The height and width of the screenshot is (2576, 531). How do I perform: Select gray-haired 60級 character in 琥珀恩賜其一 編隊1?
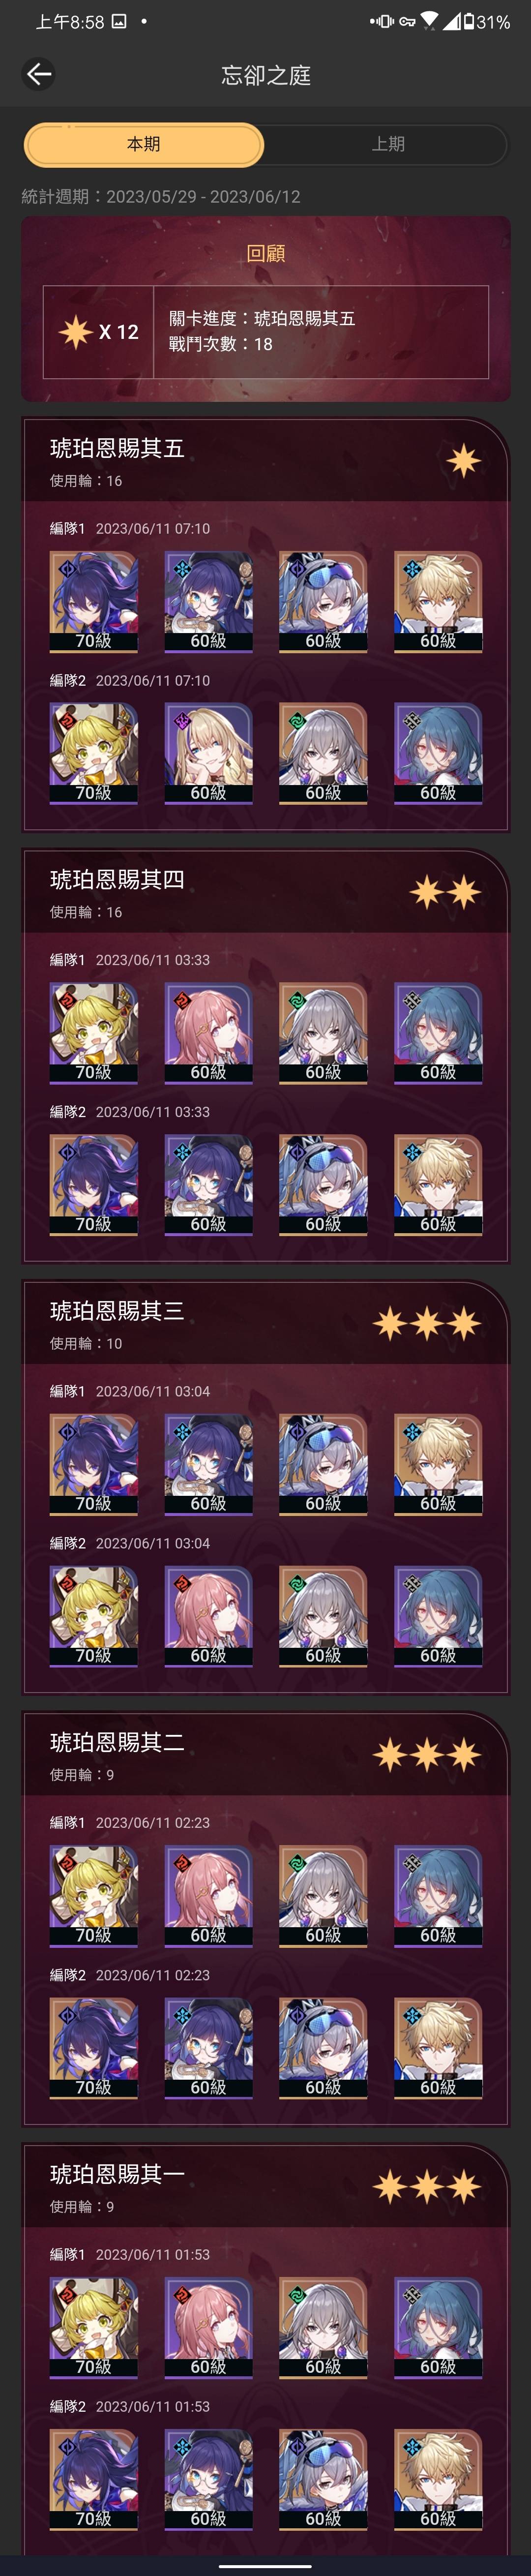click(x=323, y=2326)
